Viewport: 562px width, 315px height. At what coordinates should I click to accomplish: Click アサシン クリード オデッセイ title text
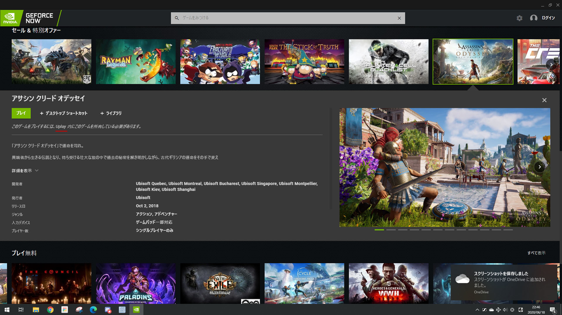click(48, 99)
